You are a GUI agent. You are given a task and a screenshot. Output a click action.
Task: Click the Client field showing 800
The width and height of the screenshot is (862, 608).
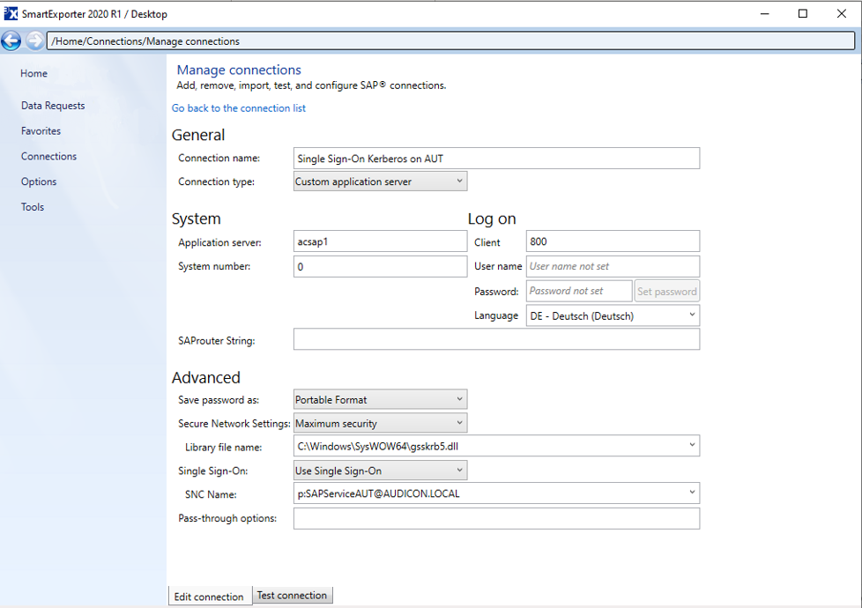click(613, 241)
